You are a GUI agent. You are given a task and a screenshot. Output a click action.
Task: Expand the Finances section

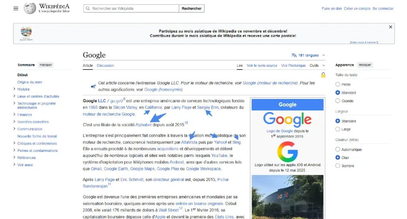point(14,114)
